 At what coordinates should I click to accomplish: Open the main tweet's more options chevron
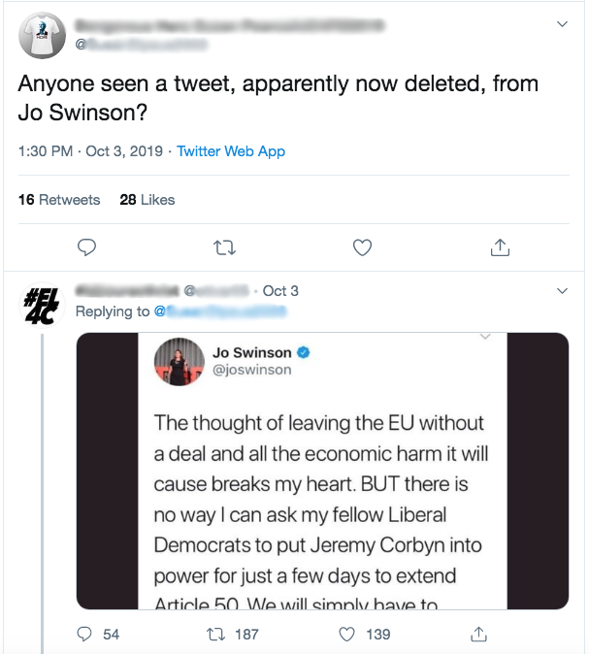[562, 23]
